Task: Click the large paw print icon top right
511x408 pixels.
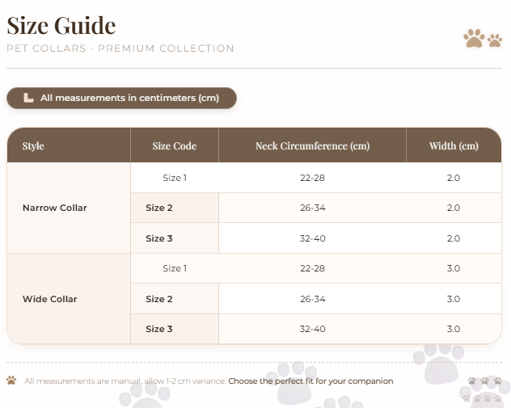Action: [x=474, y=39]
